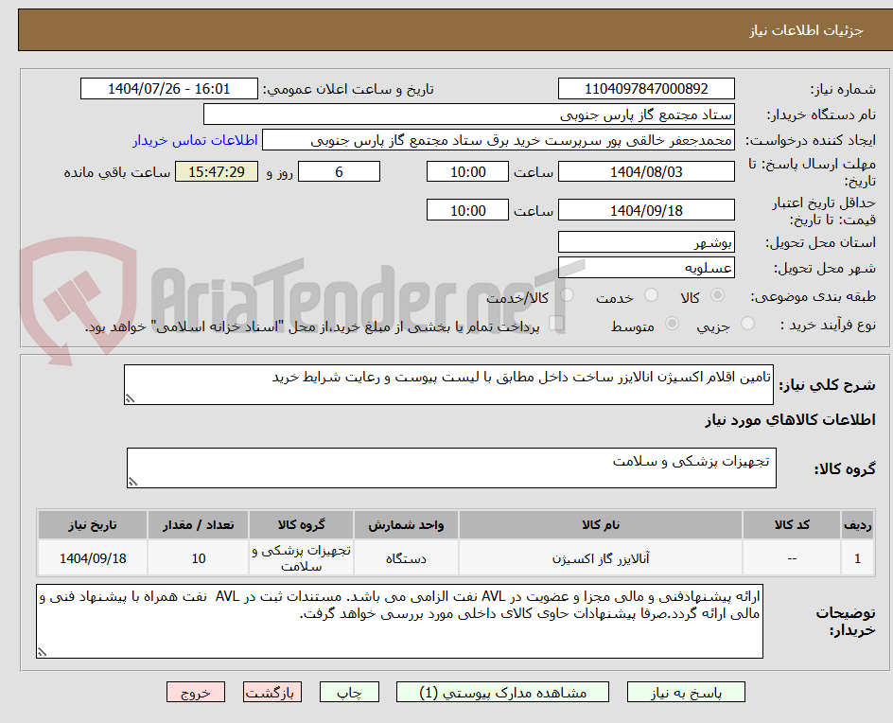Viewport: 893px width, 723px height.
Task: Click the 1404/08/03 deadline date field
Action: point(648,171)
